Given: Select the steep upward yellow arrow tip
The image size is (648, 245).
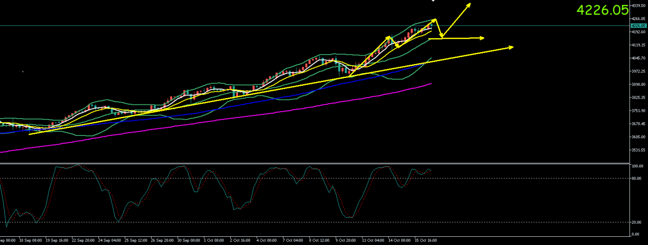Looking at the screenshot, I should click(469, 5).
